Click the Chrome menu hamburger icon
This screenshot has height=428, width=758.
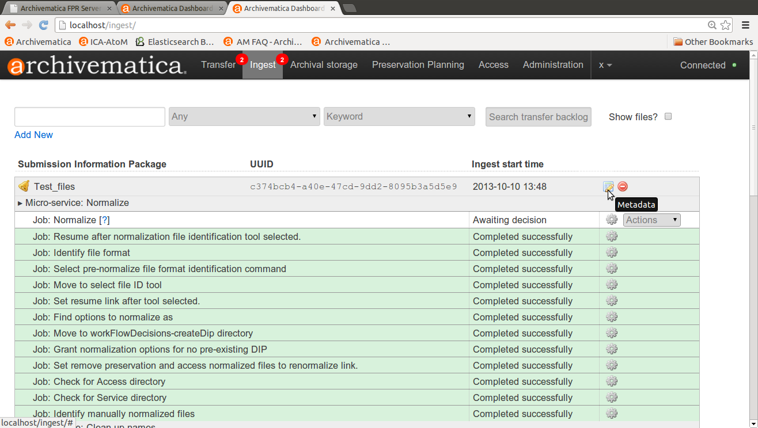click(745, 25)
